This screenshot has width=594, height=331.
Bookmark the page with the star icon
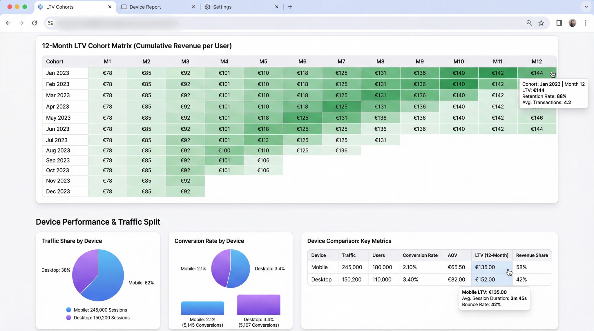541,23
